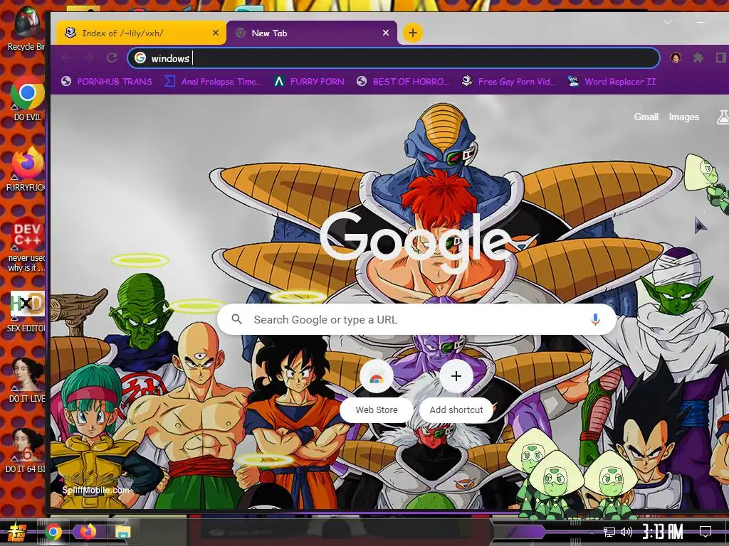Minimize the Chrome window
The image size is (729, 546).
pyautogui.click(x=701, y=22)
